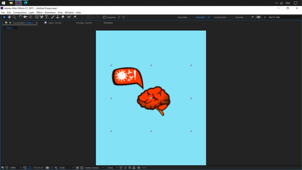Toggle pixel aspect ratio correction

pyautogui.click(x=121, y=168)
